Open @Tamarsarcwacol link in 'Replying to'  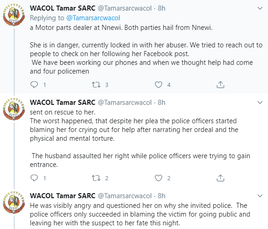tap(93, 18)
